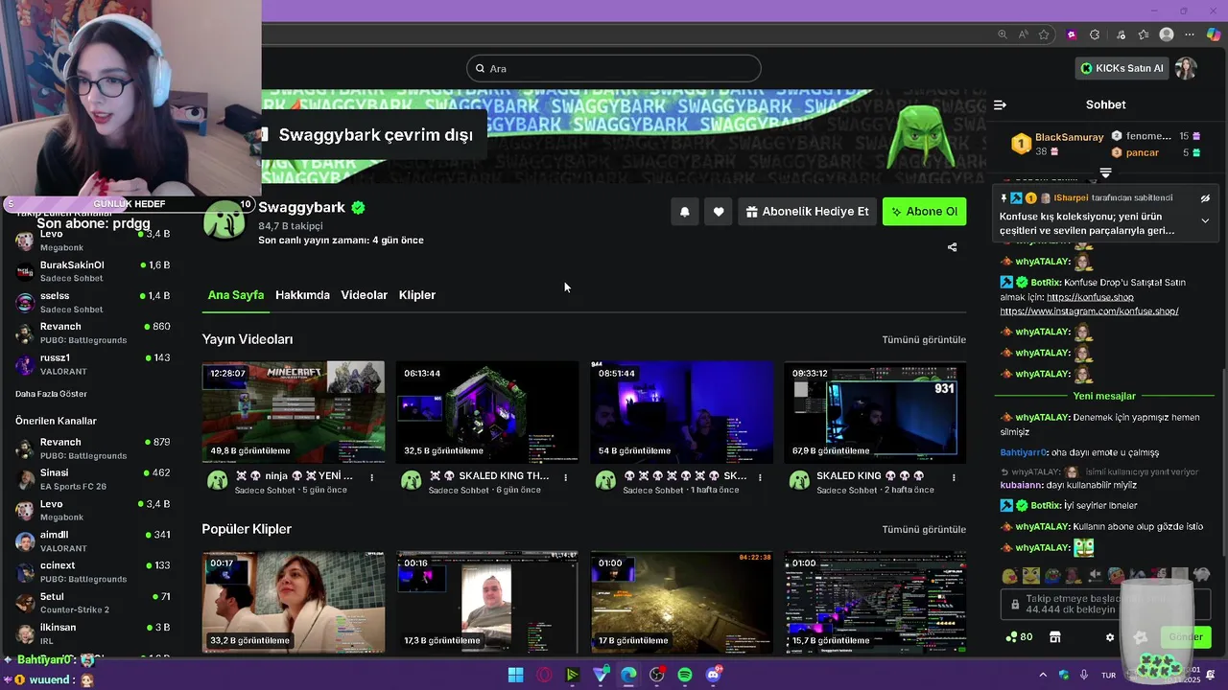Open options for the 54 B görüntüleme video

760,477
